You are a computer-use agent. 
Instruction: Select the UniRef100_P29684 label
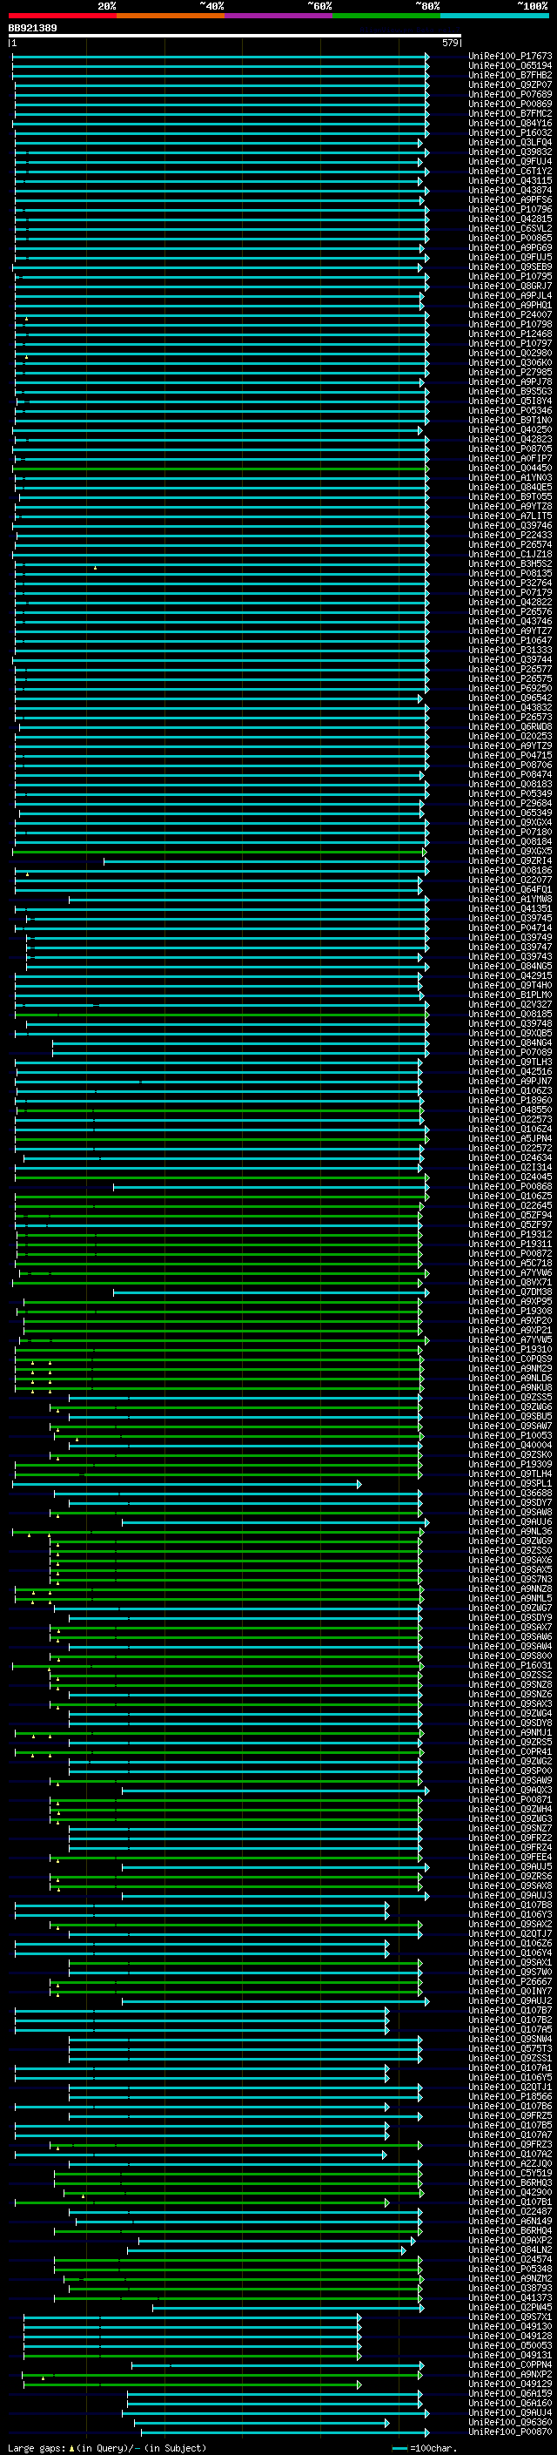[x=510, y=804]
